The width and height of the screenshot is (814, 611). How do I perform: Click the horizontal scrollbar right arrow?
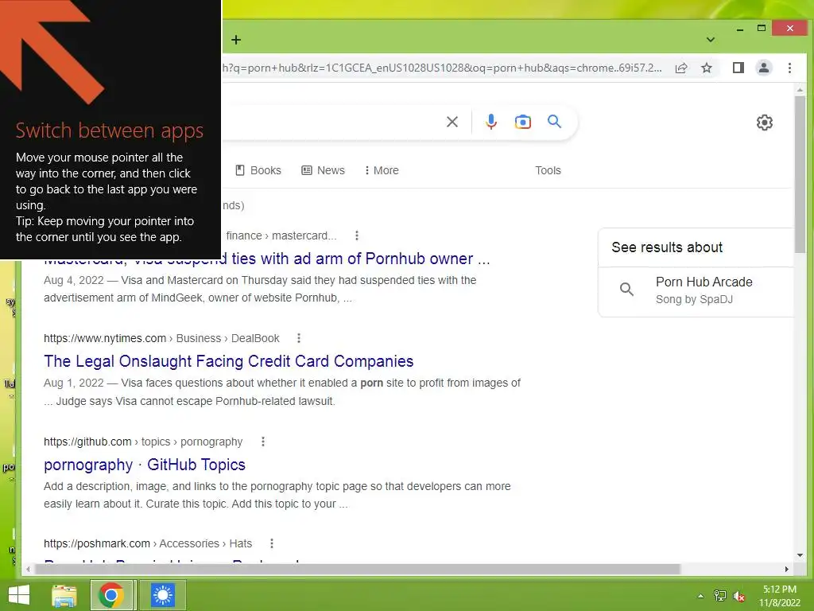click(x=787, y=570)
